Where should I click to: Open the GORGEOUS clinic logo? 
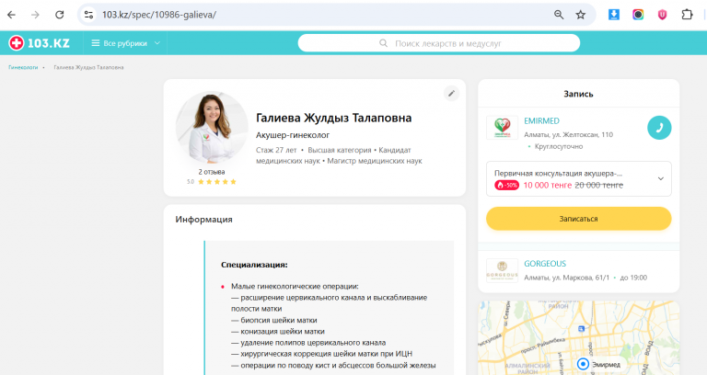(x=503, y=270)
